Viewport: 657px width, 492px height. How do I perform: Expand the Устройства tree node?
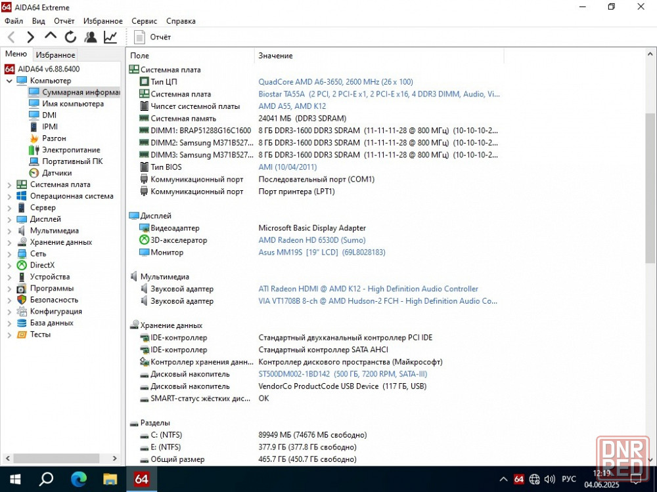[x=9, y=277]
